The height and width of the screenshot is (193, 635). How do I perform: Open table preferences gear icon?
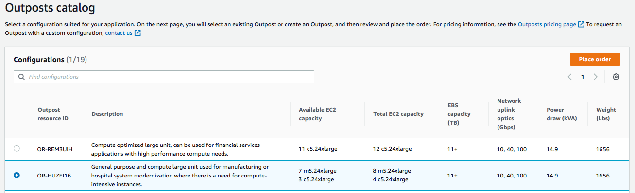point(616,77)
